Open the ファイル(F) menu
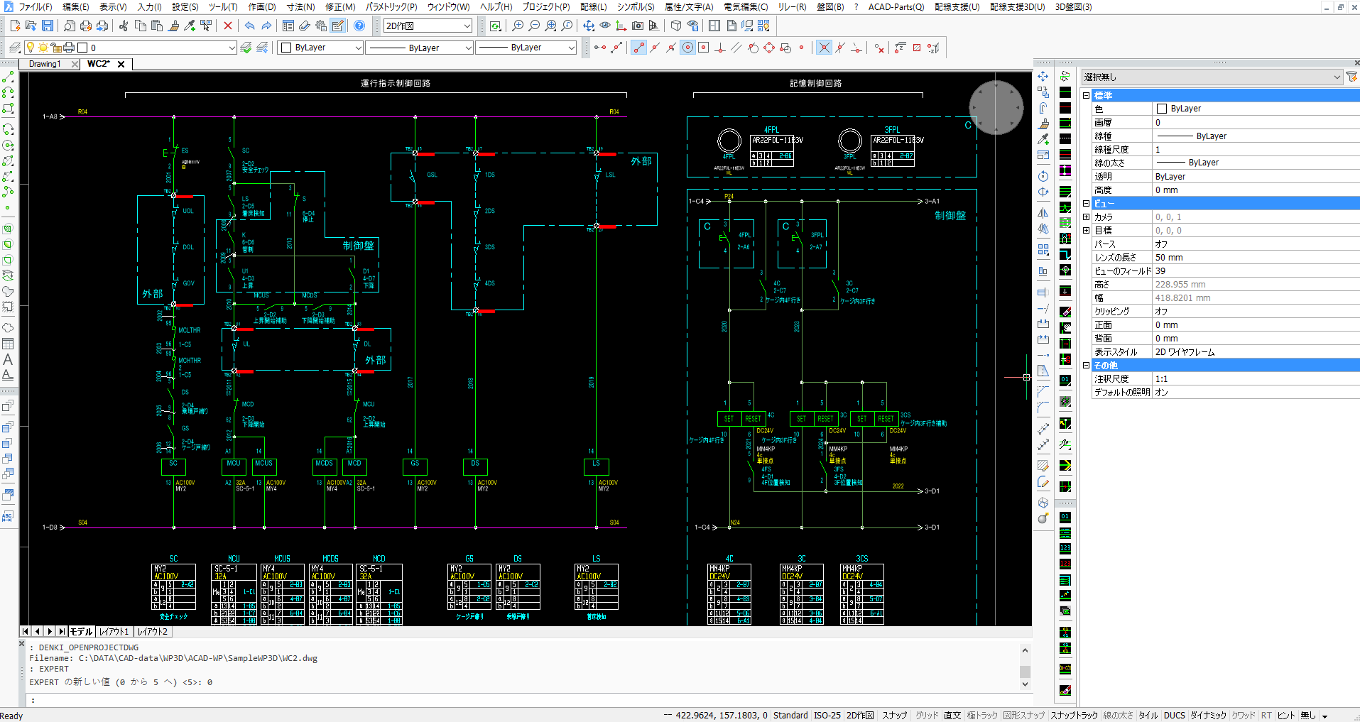 click(35, 6)
